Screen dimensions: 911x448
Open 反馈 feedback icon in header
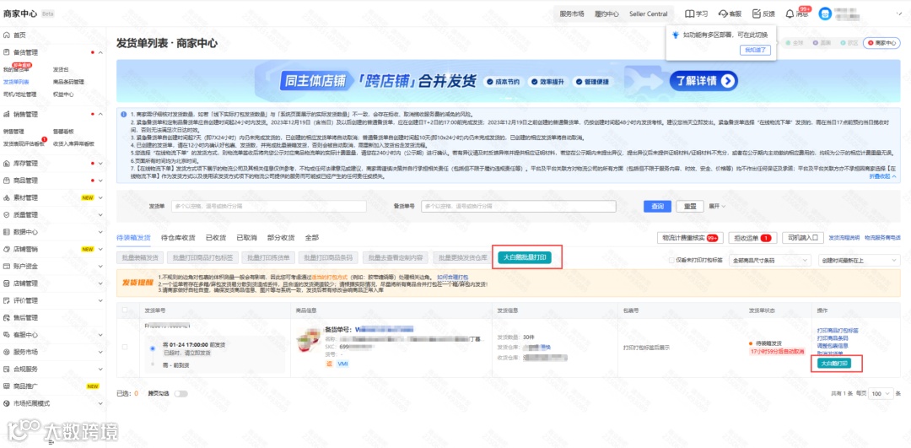757,13
